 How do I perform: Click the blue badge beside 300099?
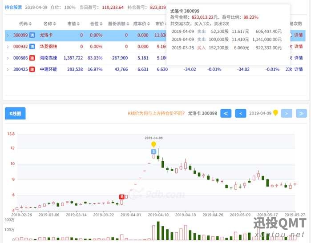coord(32,35)
